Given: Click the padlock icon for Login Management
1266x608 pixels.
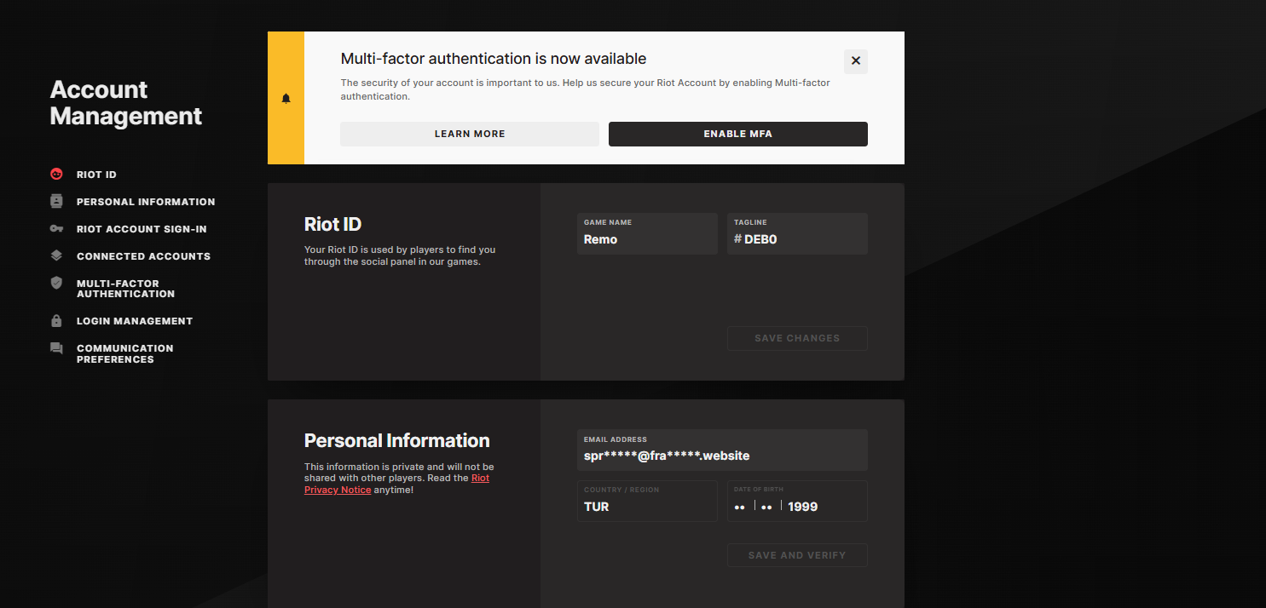Looking at the screenshot, I should (x=56, y=321).
